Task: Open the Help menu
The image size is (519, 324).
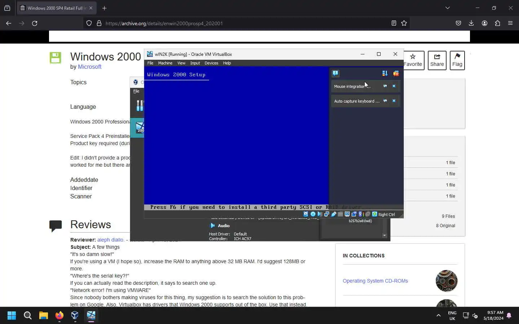Action: (227, 63)
